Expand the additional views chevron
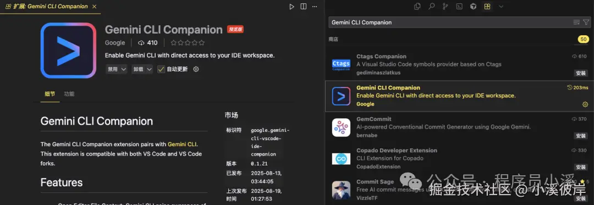Viewport: 594px width, 205px height. [501, 7]
